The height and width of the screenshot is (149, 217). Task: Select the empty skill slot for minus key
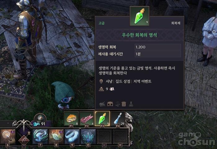pyautogui.click(x=104, y=137)
